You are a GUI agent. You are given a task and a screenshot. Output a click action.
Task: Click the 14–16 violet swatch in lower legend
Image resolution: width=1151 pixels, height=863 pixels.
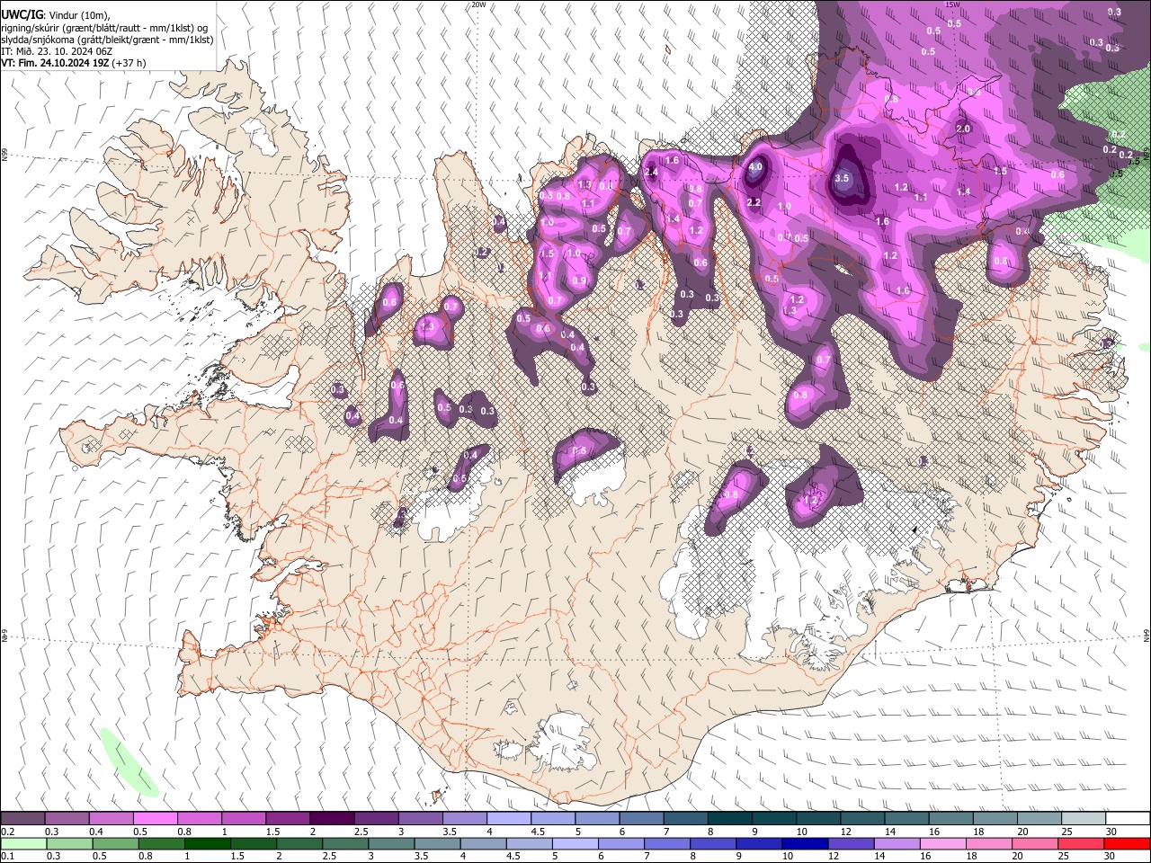pos(896,843)
